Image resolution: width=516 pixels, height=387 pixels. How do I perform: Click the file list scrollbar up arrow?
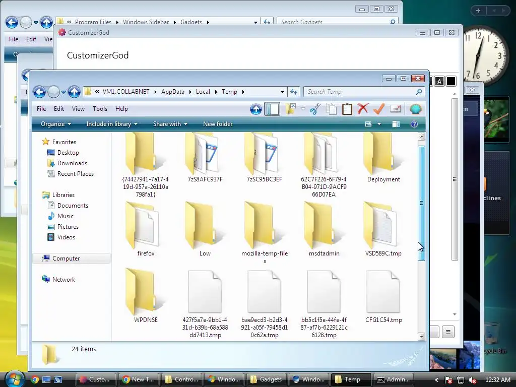pyautogui.click(x=421, y=136)
